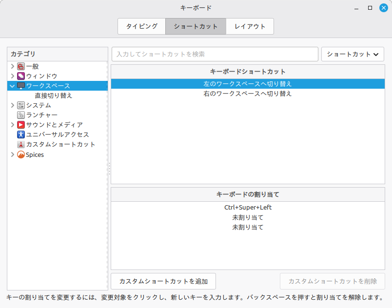Switch to the レイアウト tab

click(250, 26)
